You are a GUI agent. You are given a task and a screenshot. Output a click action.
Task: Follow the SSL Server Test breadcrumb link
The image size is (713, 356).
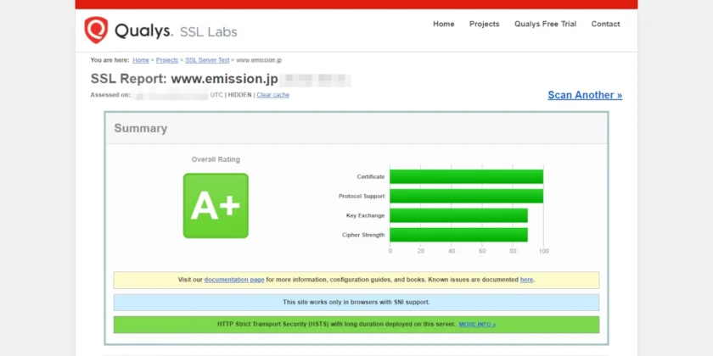(207, 60)
